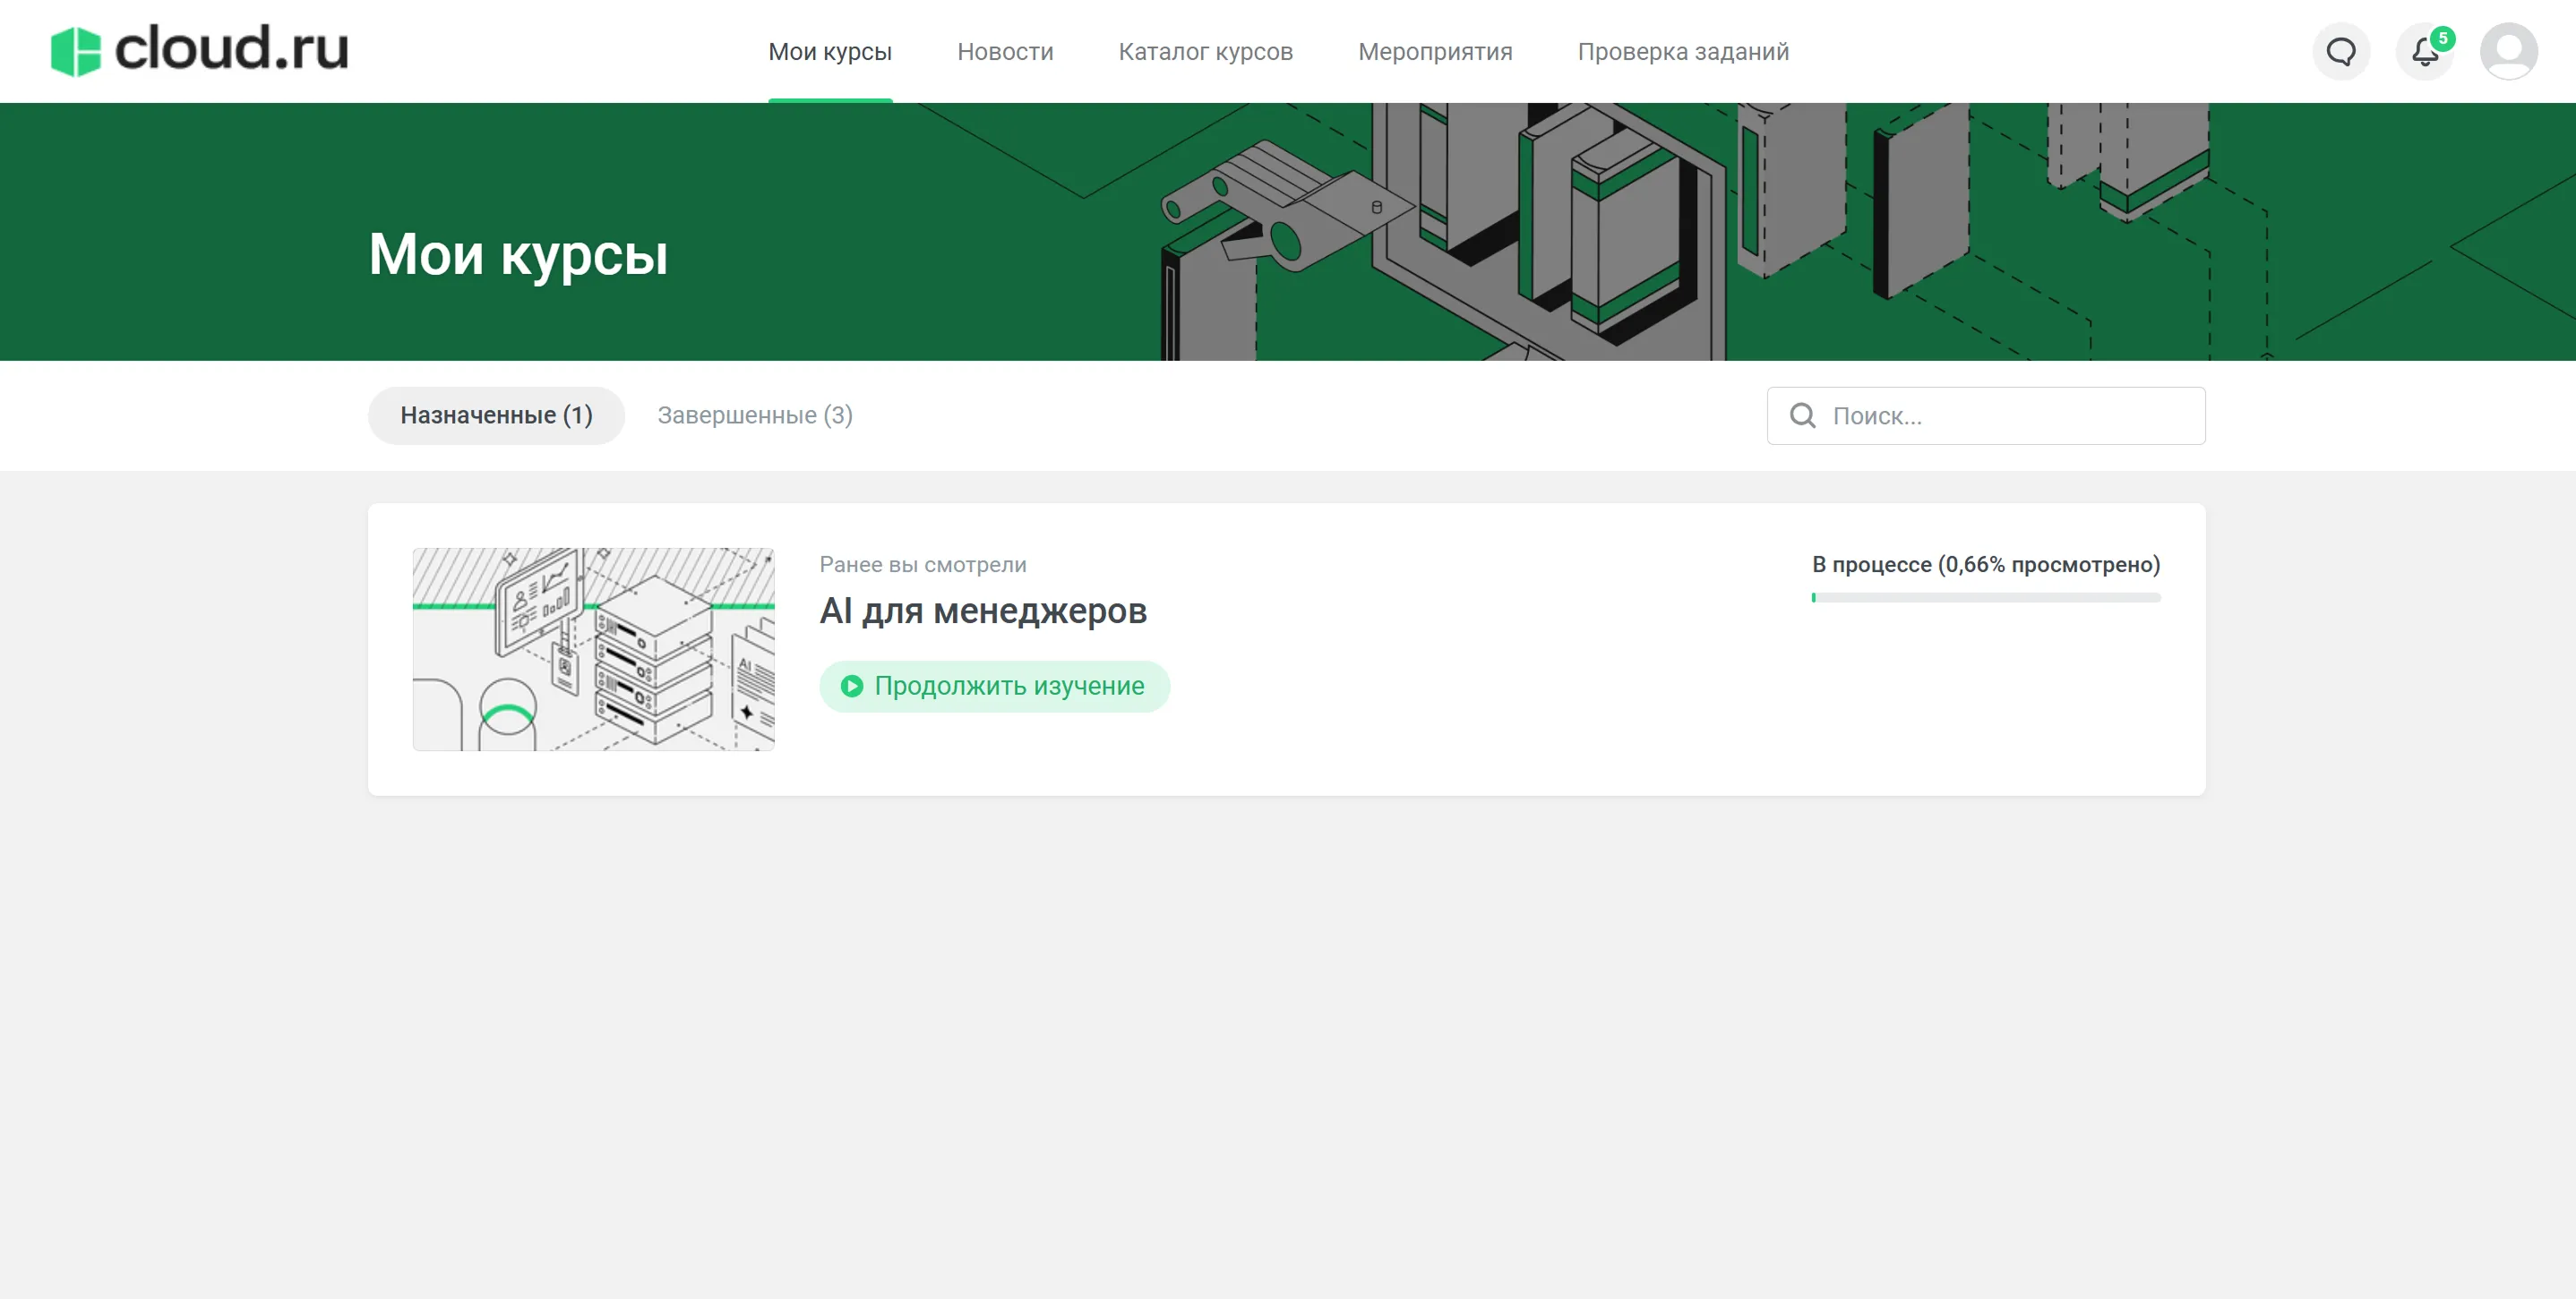The height and width of the screenshot is (1299, 2576).
Task: Click the AI для менеджеров course thumbnail
Action: tap(593, 650)
